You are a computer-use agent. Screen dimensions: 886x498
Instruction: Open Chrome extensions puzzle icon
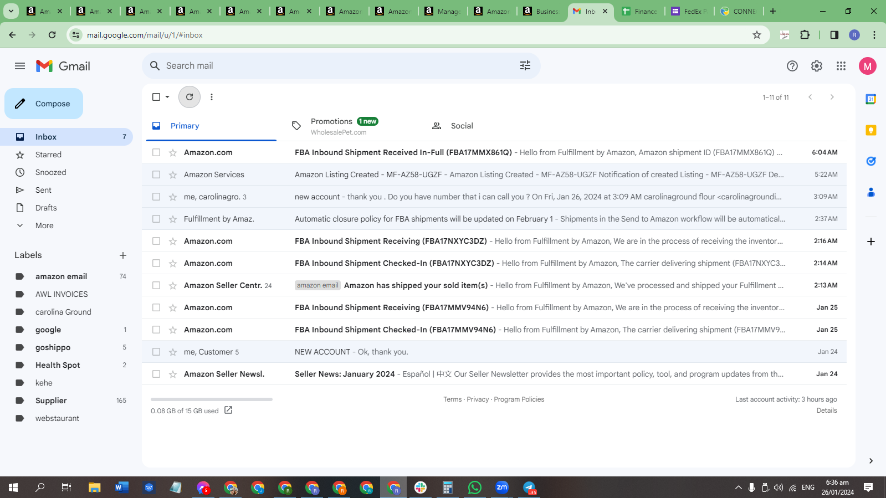coord(805,35)
